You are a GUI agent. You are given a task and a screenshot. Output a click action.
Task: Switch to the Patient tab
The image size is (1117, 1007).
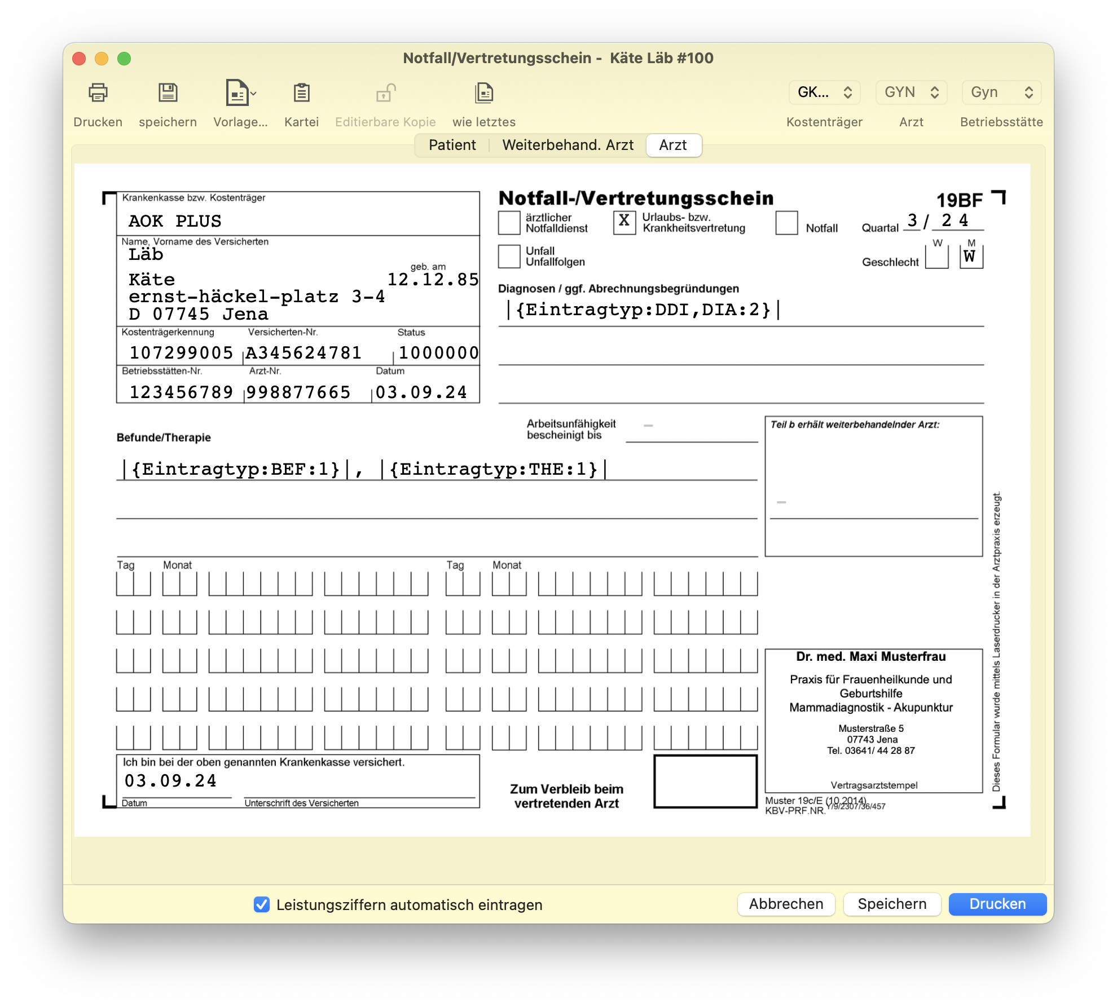[x=452, y=145]
